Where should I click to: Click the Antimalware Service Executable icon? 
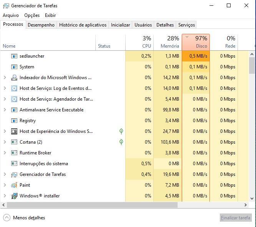click(x=14, y=110)
